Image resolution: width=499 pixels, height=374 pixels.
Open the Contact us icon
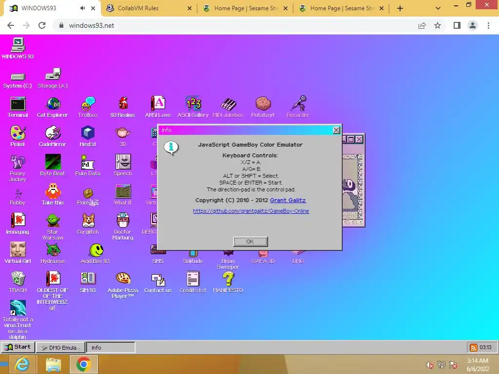pyautogui.click(x=158, y=282)
